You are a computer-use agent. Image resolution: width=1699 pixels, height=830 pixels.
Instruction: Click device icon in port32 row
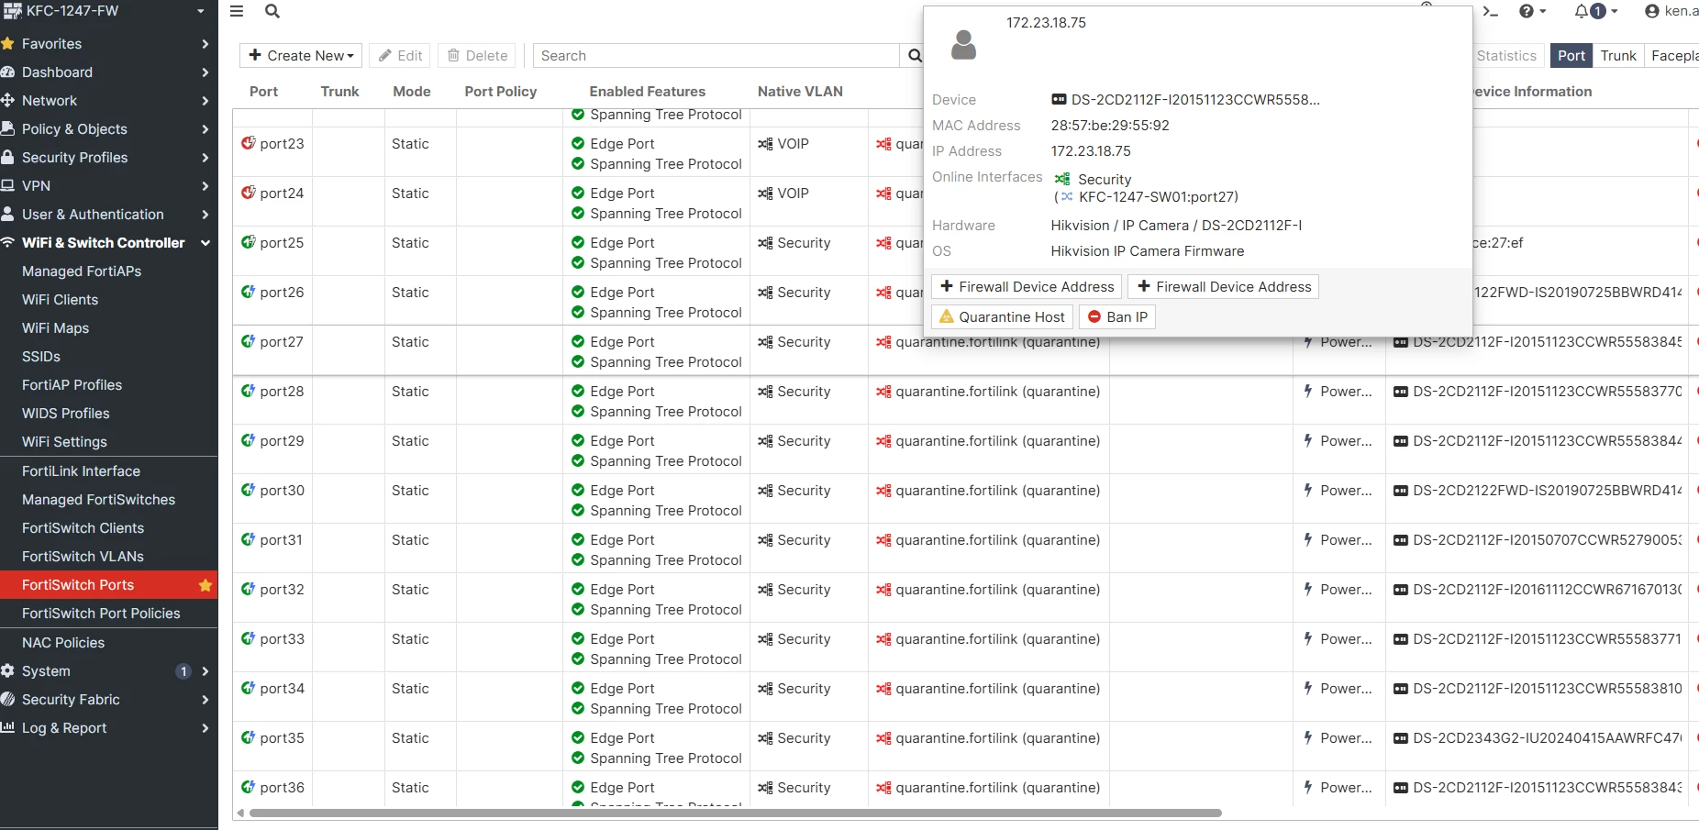point(1401,590)
